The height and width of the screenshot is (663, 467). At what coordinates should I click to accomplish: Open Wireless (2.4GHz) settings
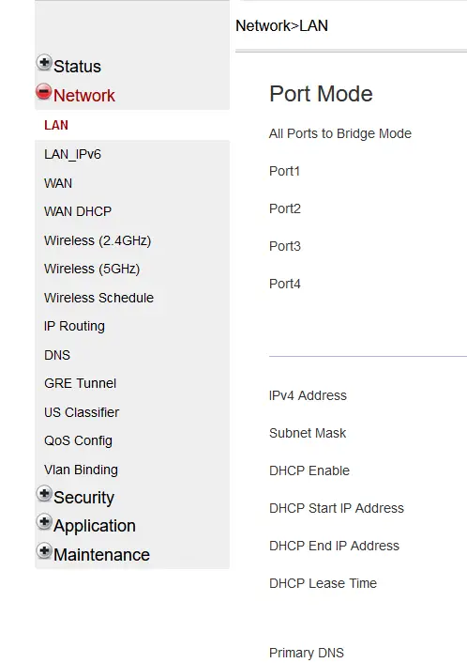click(x=98, y=240)
